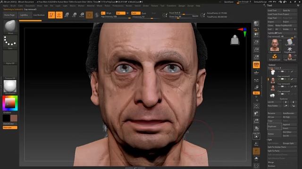Collapse the Split section header

point(270,140)
